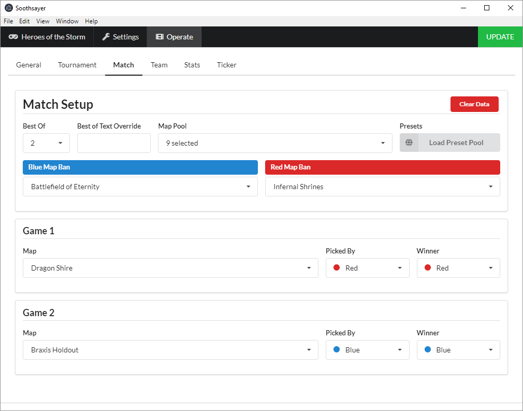Open the Best Of dropdown
The height and width of the screenshot is (411, 523).
tap(47, 143)
